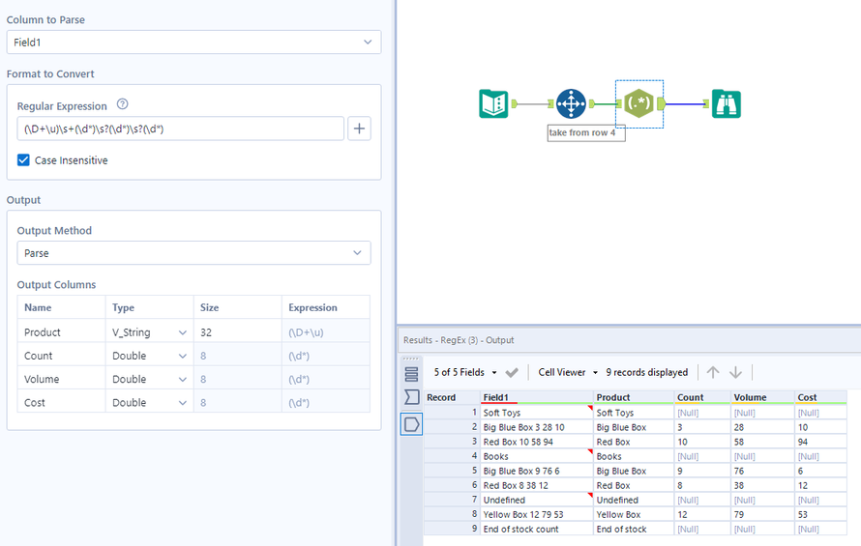The image size is (861, 546).
Task: Click the Regular Expression input field
Action: coord(181,129)
